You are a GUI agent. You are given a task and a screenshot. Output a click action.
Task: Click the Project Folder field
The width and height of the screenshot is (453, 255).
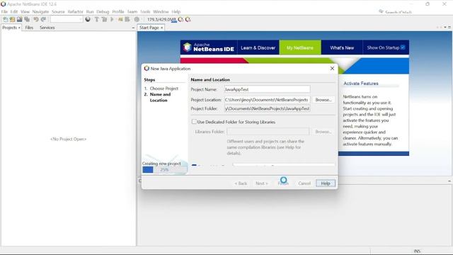[x=268, y=108]
